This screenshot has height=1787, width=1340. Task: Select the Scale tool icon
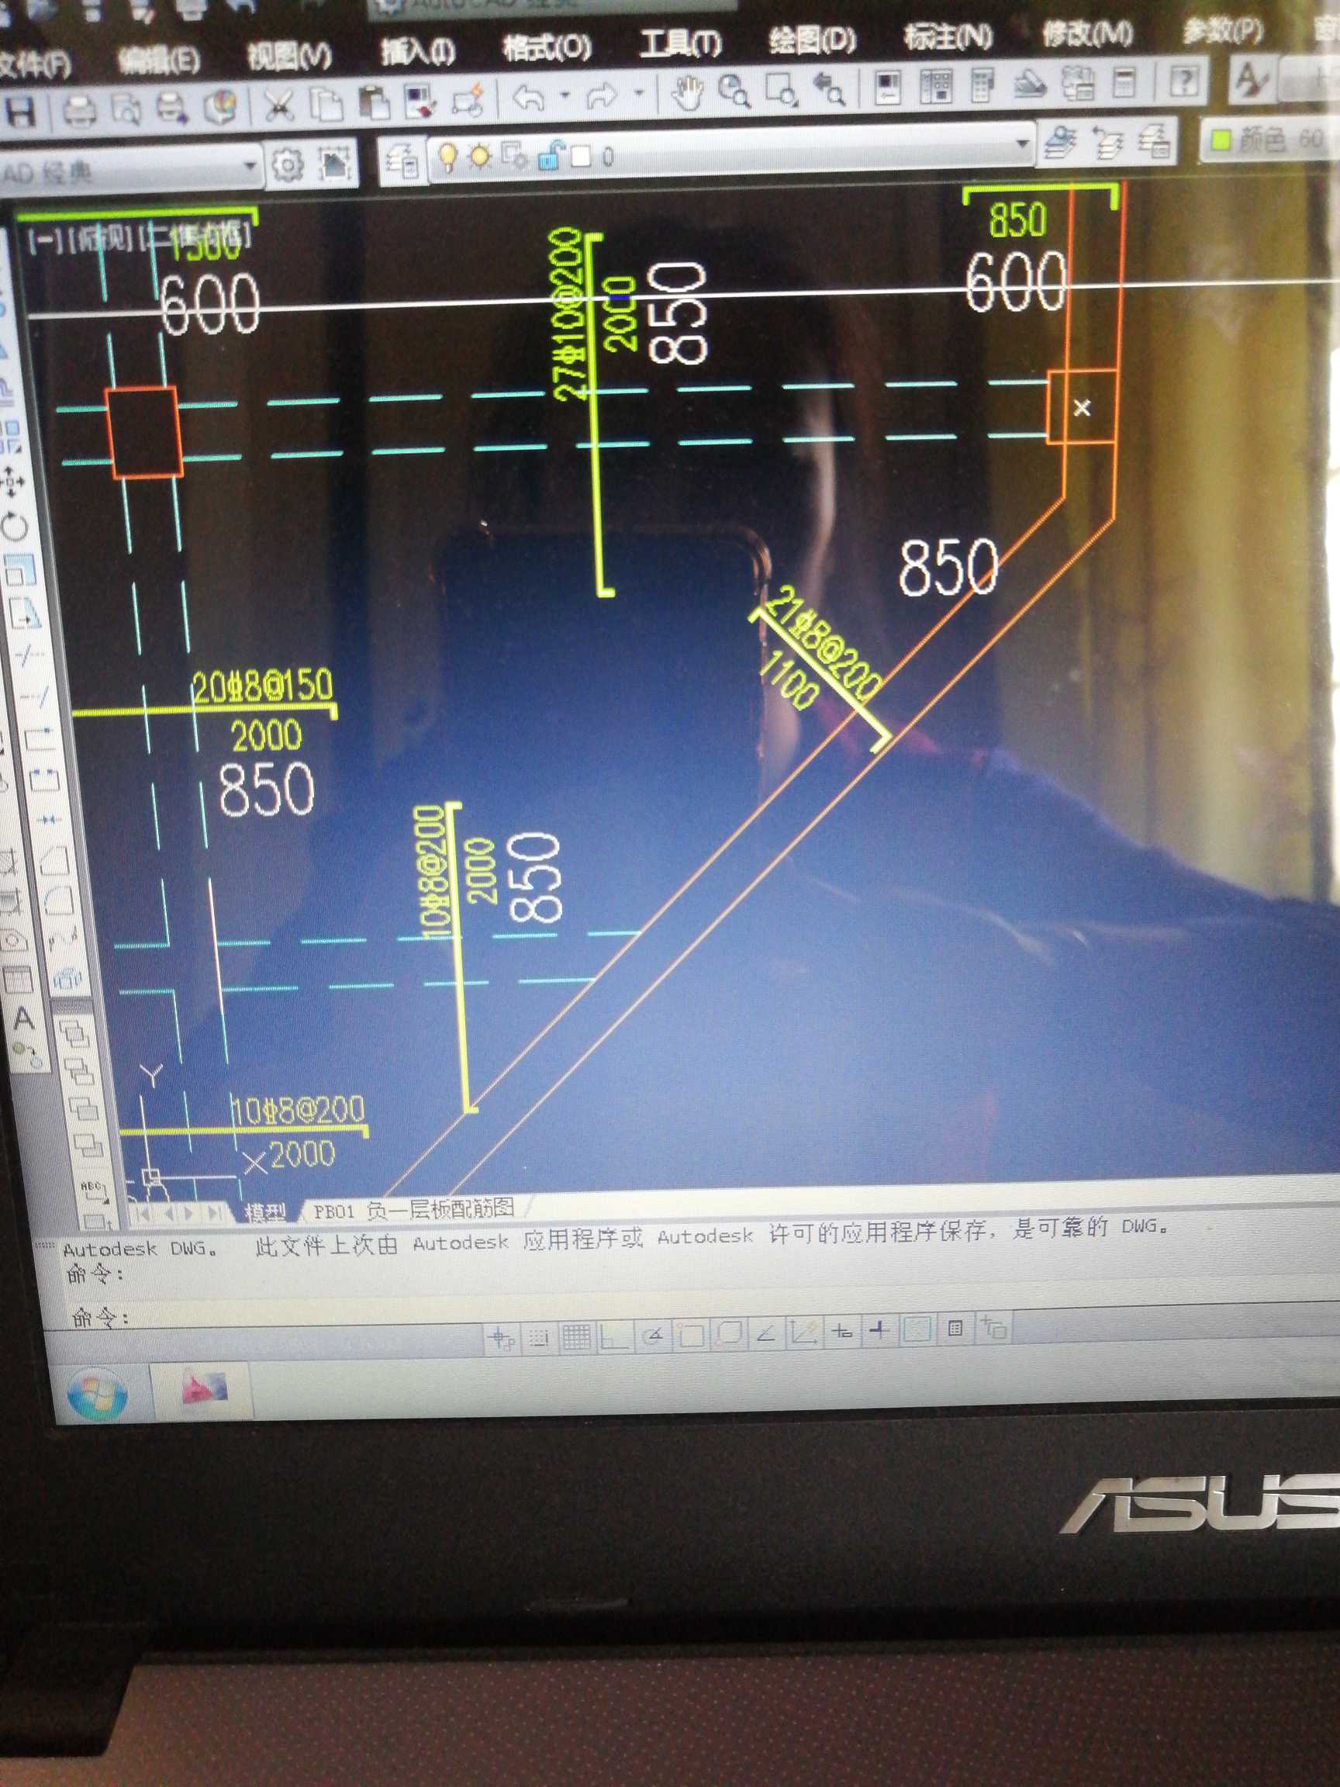click(19, 571)
